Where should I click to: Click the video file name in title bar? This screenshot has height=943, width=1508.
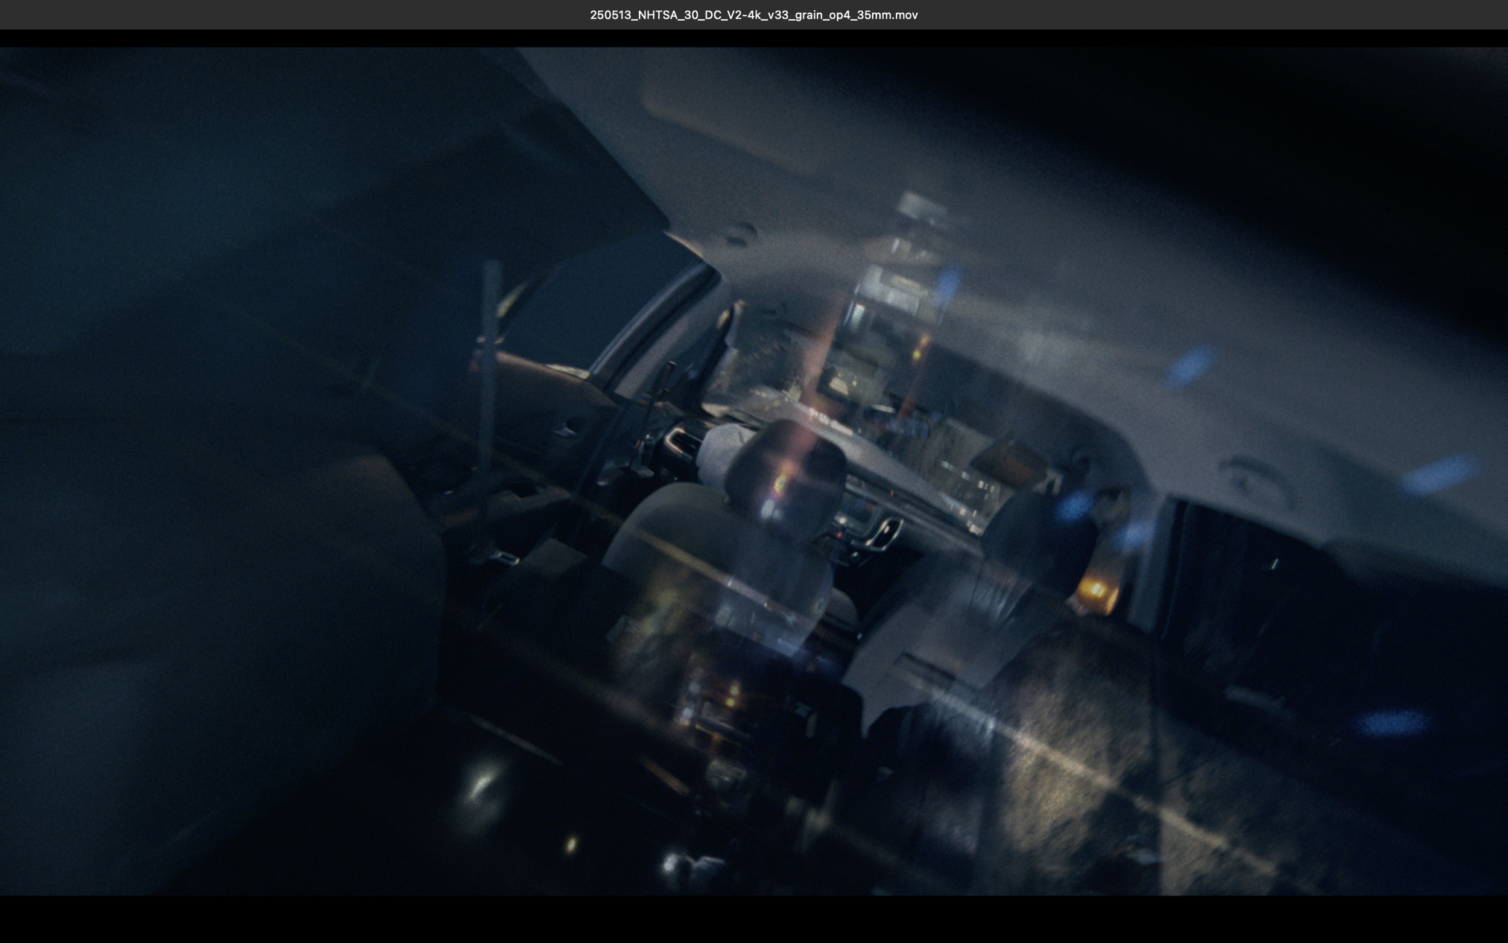point(753,15)
